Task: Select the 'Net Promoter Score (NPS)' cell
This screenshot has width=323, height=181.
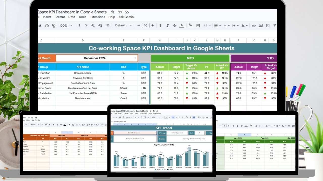Action: click(83, 93)
